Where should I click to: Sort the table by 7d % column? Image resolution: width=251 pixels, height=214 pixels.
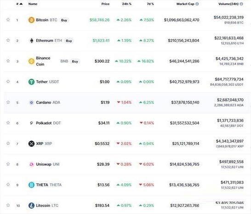[150, 4]
